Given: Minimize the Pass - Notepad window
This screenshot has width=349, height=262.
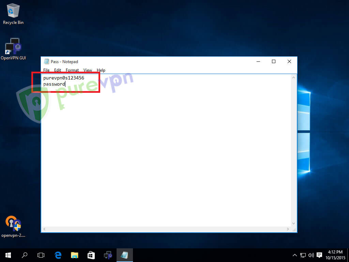Looking at the screenshot, I should tap(258, 61).
